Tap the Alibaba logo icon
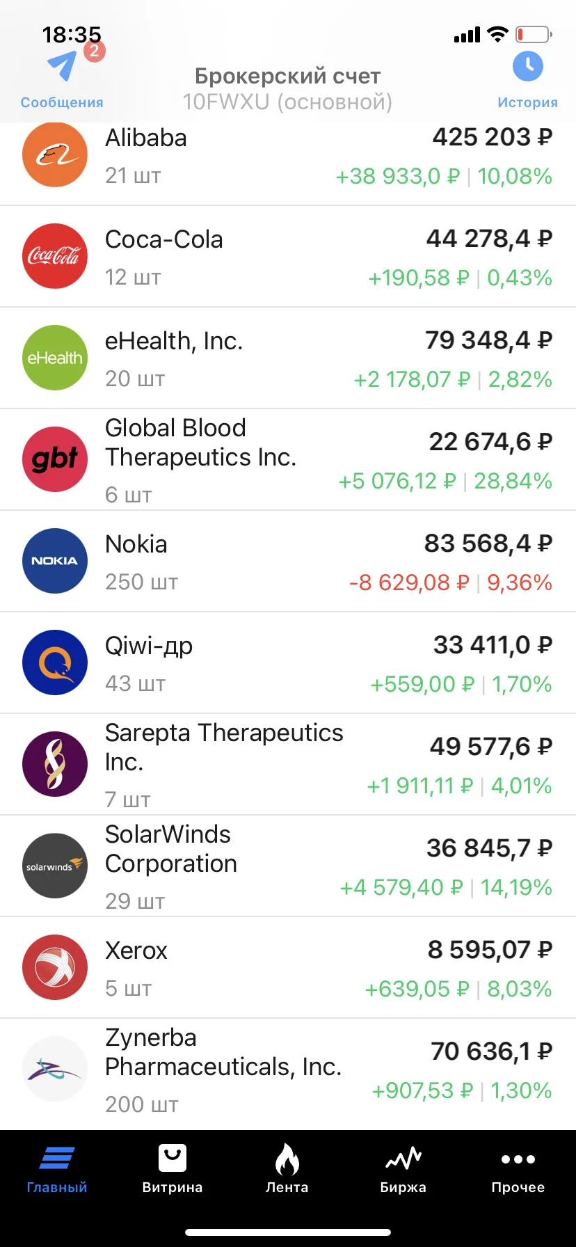 pyautogui.click(x=55, y=154)
